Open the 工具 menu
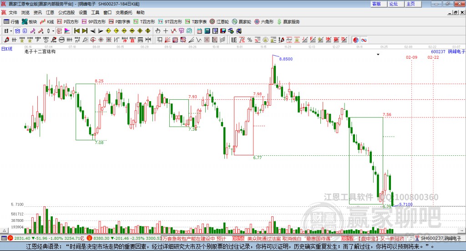The image size is (466, 251). [95, 12]
